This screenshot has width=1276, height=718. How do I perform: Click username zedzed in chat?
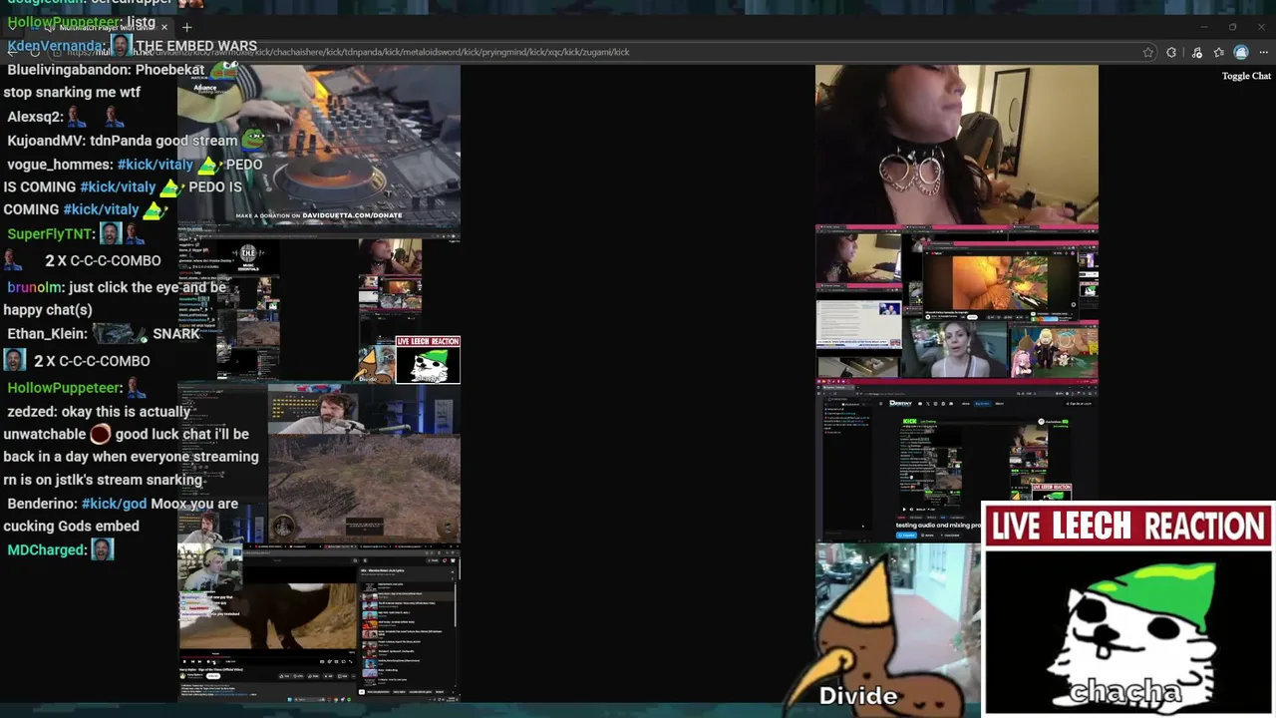click(30, 411)
